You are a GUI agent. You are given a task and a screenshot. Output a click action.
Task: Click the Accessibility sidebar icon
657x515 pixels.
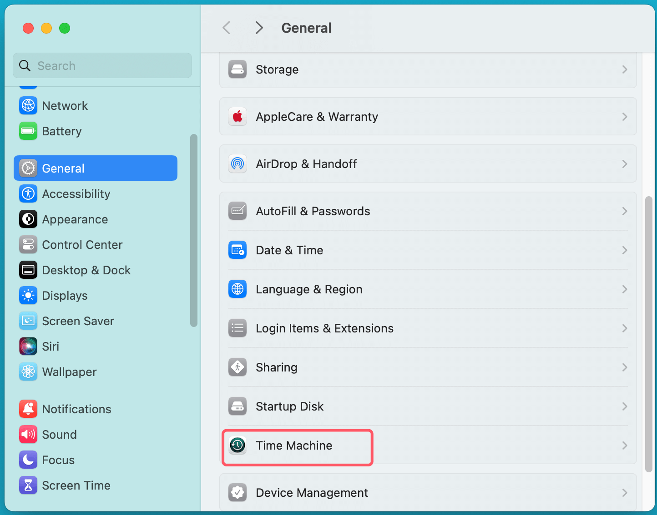pyautogui.click(x=28, y=193)
